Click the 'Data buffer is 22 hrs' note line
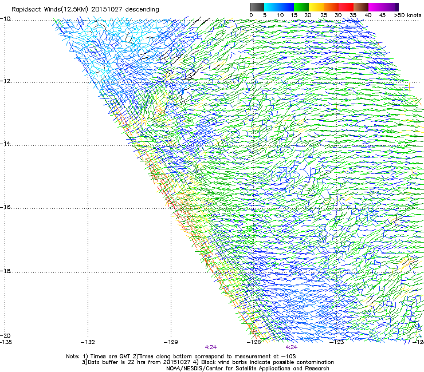Screen dimensions: 424x372 click(x=207, y=362)
